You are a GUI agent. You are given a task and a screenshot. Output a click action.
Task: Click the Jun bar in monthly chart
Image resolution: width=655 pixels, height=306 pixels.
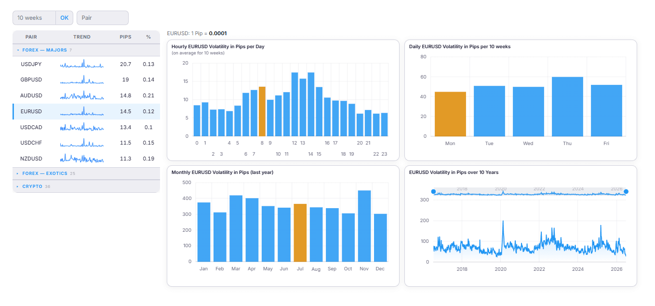[284, 235]
